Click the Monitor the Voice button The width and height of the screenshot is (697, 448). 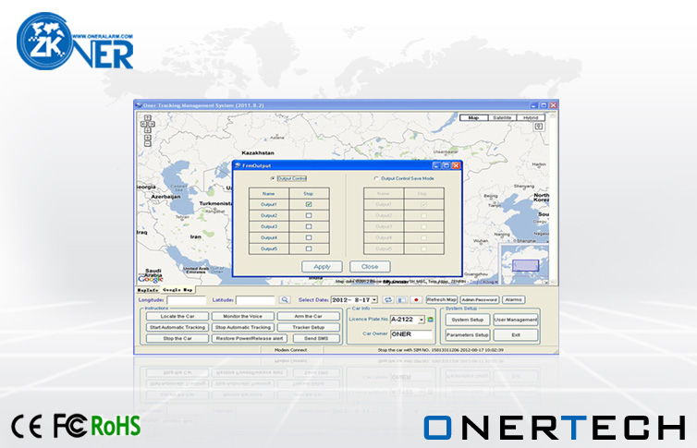(x=243, y=316)
